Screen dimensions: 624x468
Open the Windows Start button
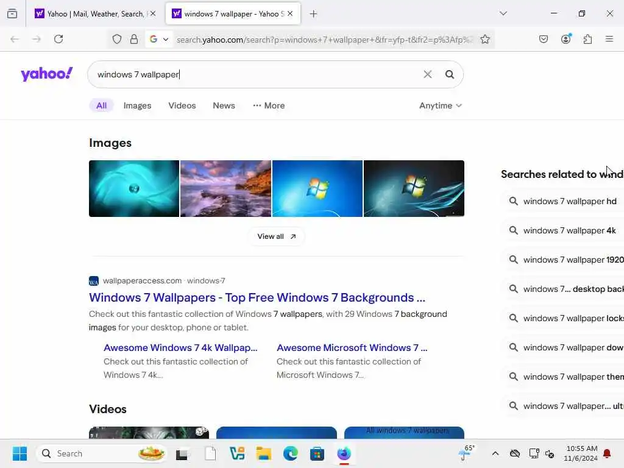point(19,453)
